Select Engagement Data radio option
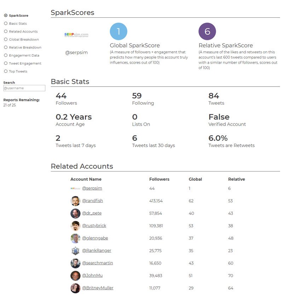283x302 pixels. (x=6, y=55)
